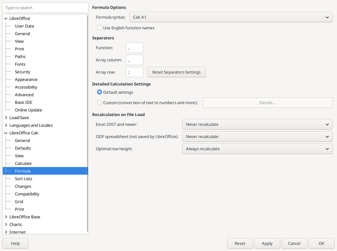The height and width of the screenshot is (251, 337).
Task: Select General under LibreOffice Calc
Action: coord(22,141)
